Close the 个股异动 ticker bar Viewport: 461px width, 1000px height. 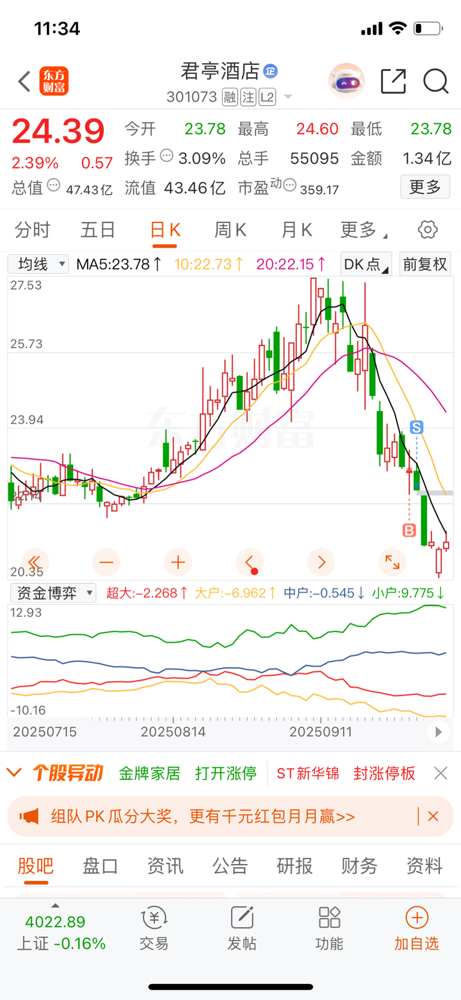click(441, 773)
